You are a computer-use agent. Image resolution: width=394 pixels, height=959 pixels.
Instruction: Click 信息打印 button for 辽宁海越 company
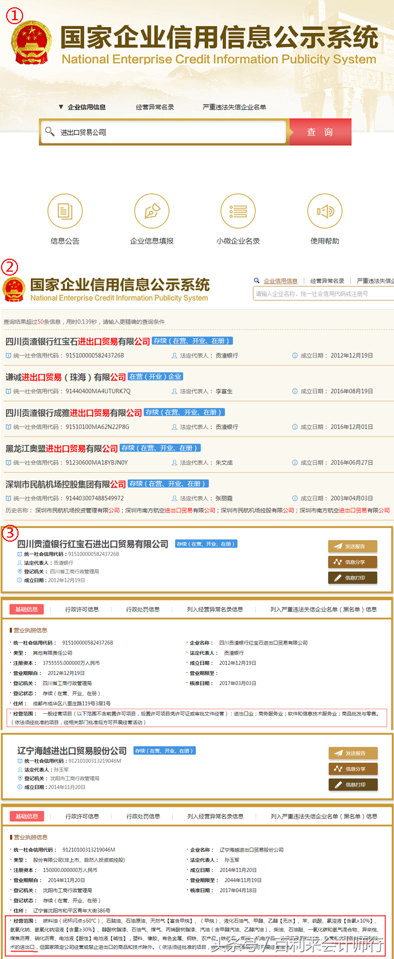tap(353, 785)
